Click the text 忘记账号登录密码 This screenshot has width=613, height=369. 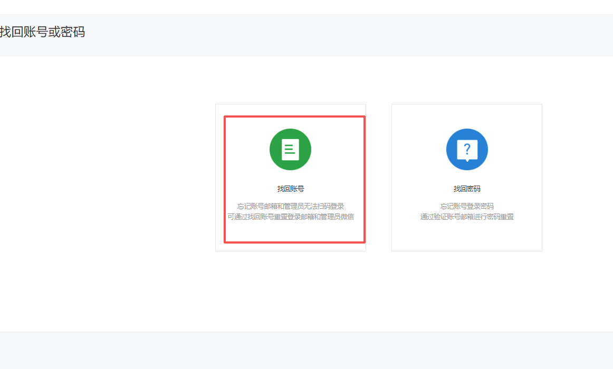tap(467, 206)
